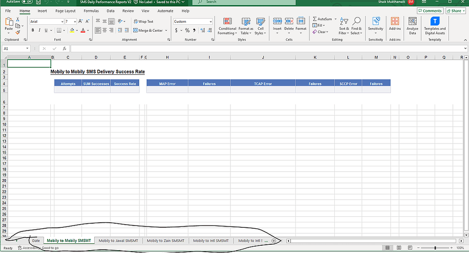Click Delete cells button
The image size is (469, 253).
coord(289,26)
